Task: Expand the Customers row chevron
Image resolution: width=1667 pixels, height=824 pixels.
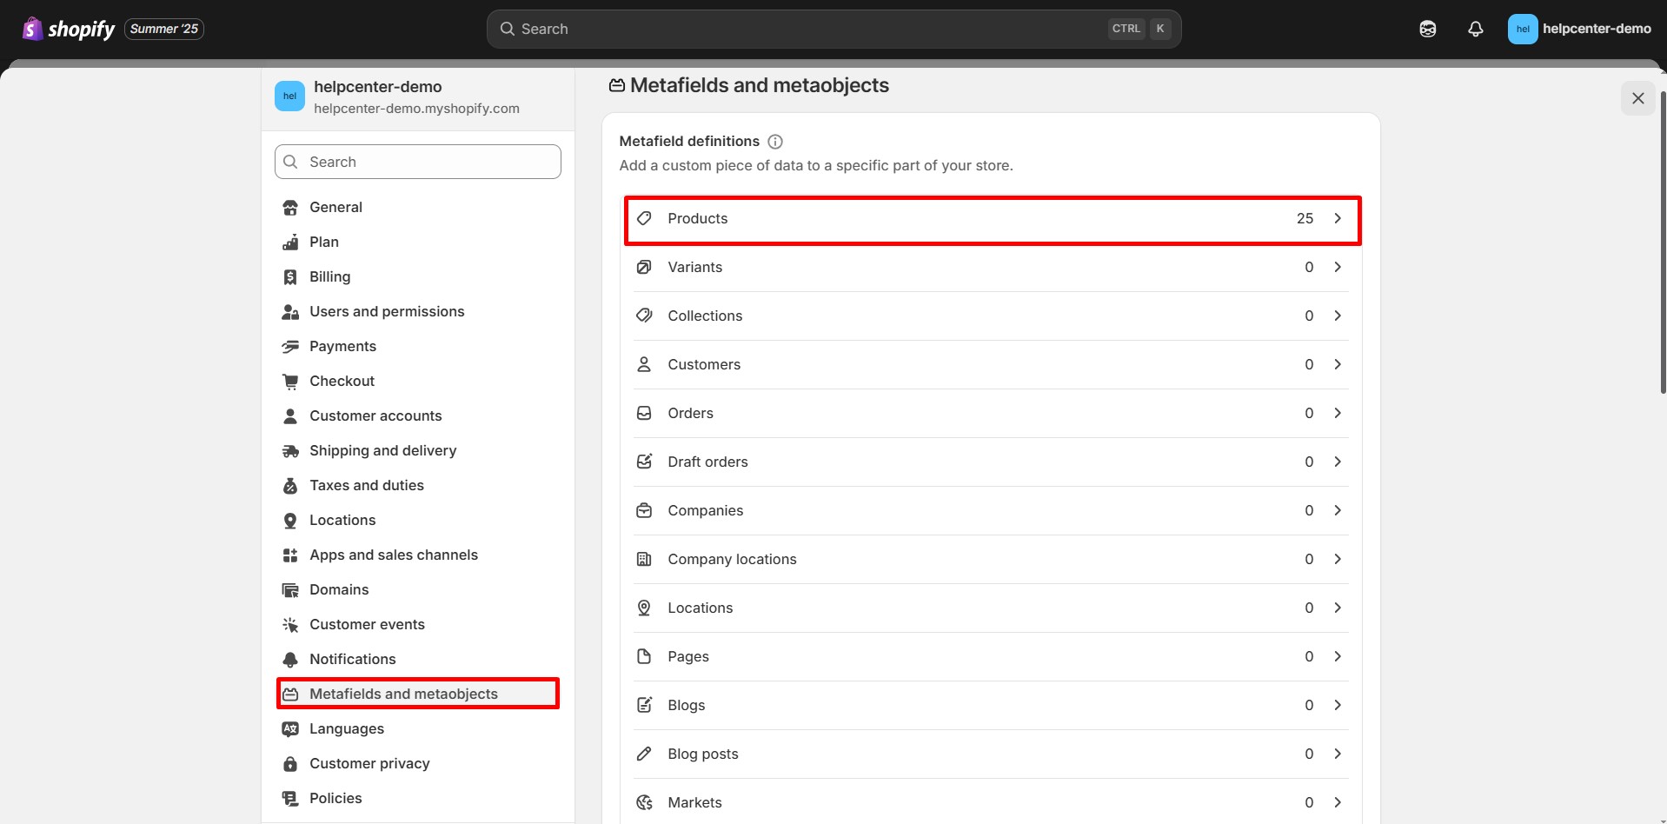Action: pyautogui.click(x=1338, y=364)
